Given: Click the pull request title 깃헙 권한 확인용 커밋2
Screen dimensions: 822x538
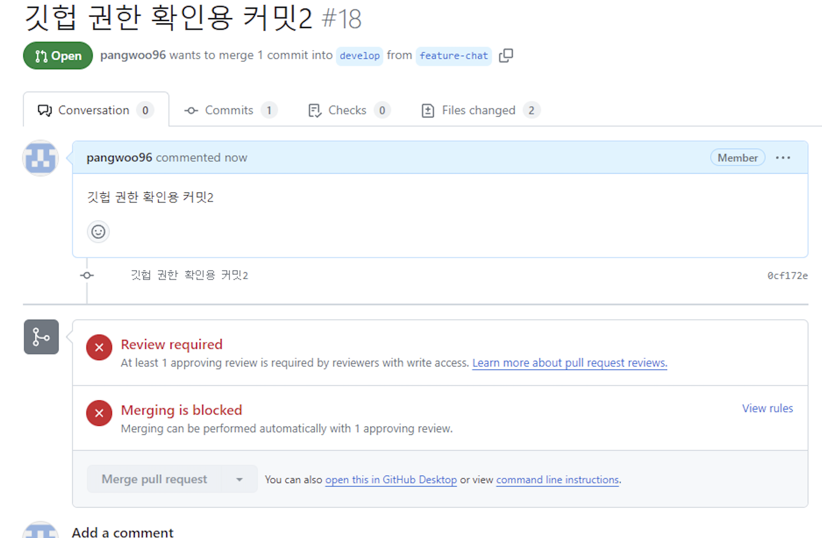Looking at the screenshot, I should pyautogui.click(x=168, y=18).
